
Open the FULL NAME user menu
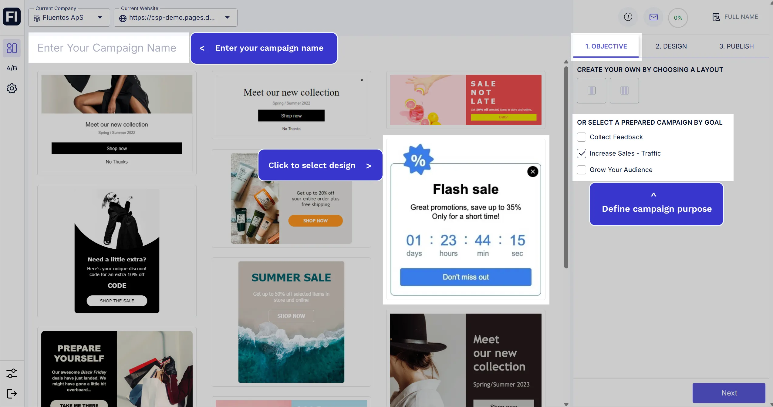click(735, 17)
